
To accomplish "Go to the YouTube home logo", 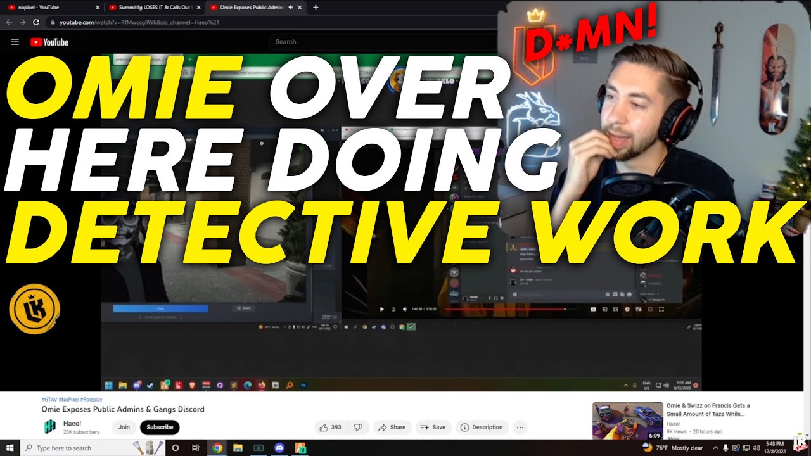I will coord(49,42).
